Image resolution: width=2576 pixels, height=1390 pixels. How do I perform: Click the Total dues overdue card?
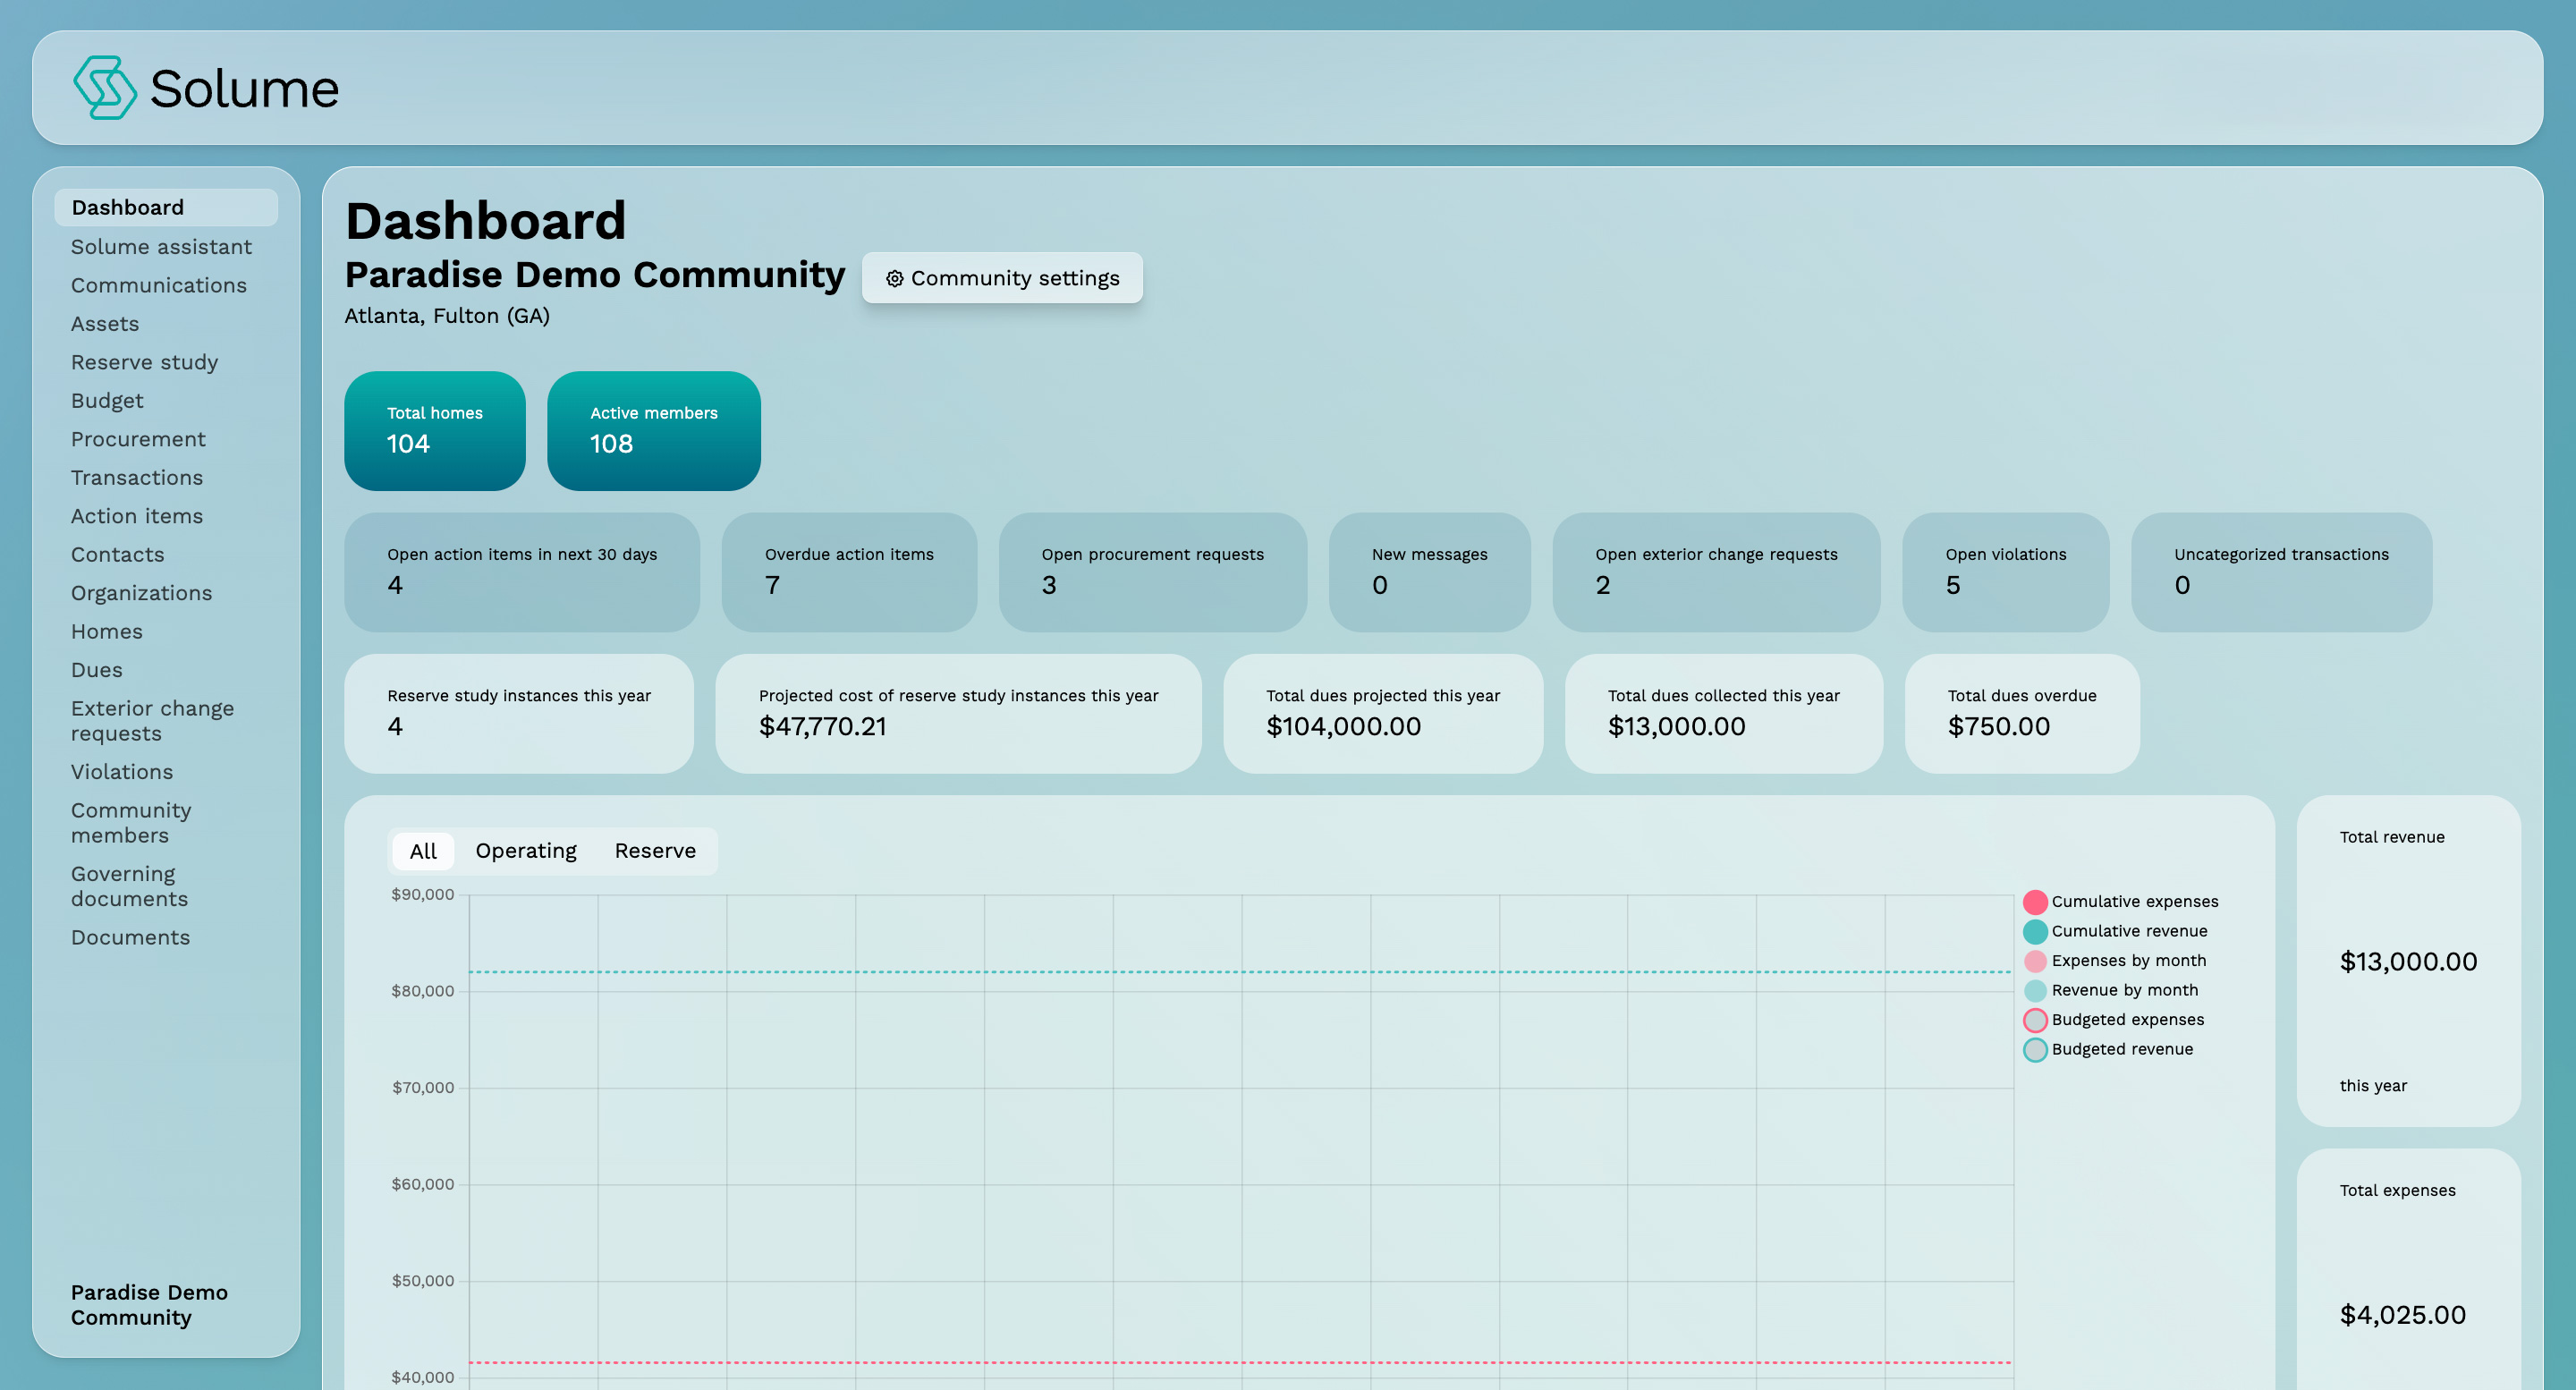click(2021, 713)
